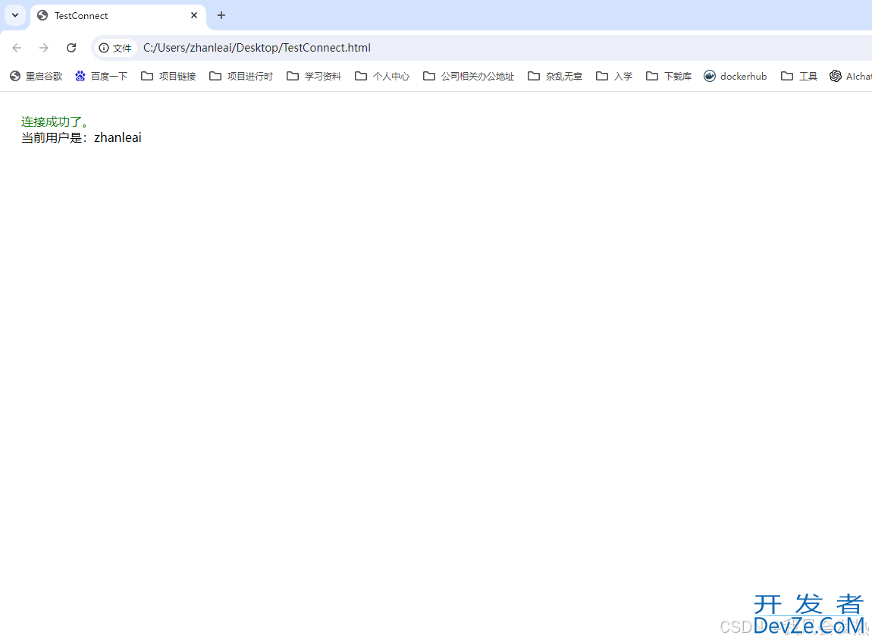The width and height of the screenshot is (872, 642).
Task: Open the 工具 bookmark folder
Action: [x=798, y=76]
